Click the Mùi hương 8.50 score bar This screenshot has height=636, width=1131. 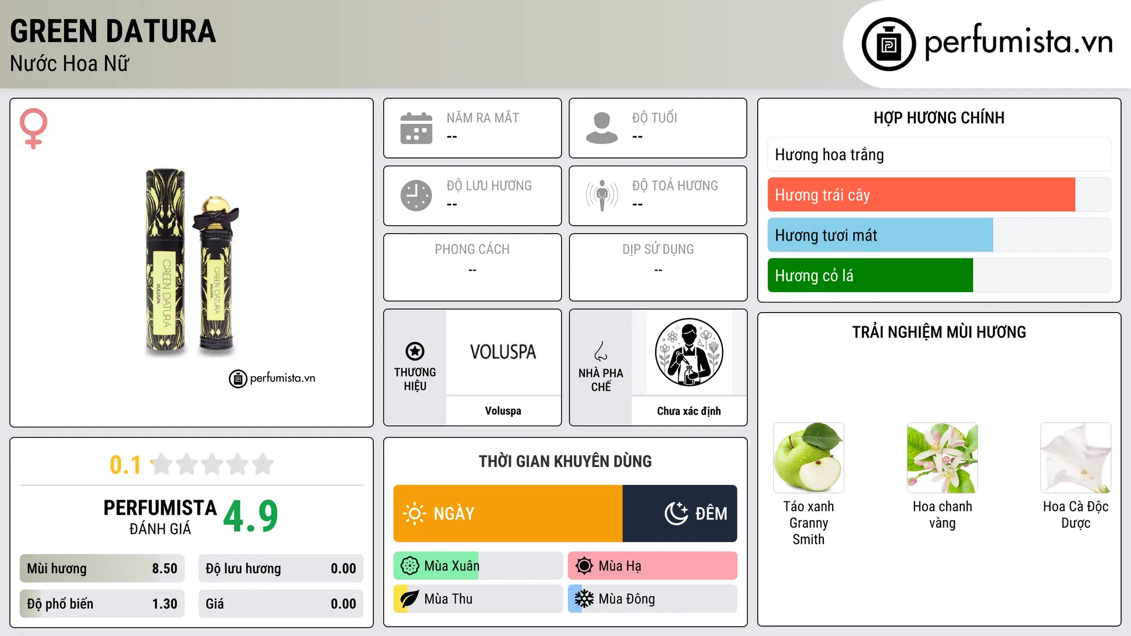(x=102, y=569)
